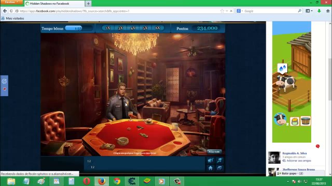This screenshot has width=332, height=186.
Task: Open the notepad app in taskbar
Action: (26, 181)
